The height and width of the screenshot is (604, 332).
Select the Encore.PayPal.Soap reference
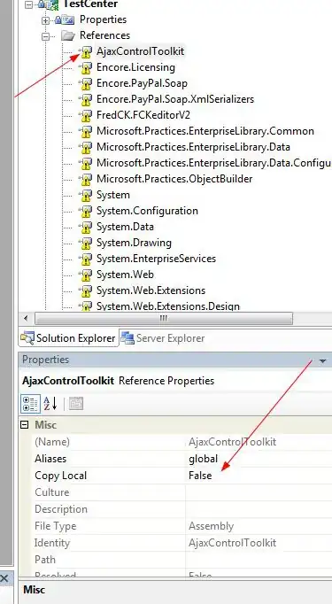point(142,83)
